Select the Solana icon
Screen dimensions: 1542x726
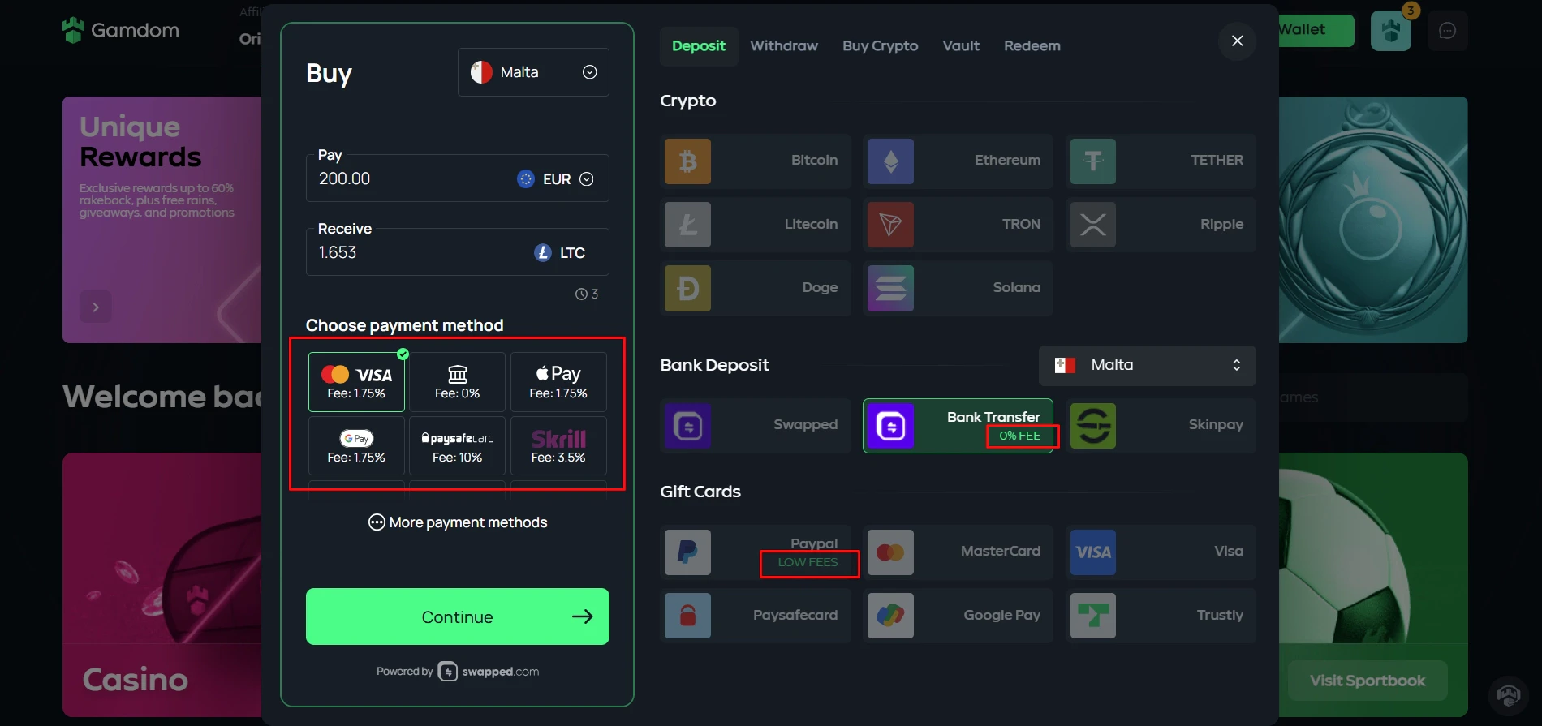click(890, 288)
